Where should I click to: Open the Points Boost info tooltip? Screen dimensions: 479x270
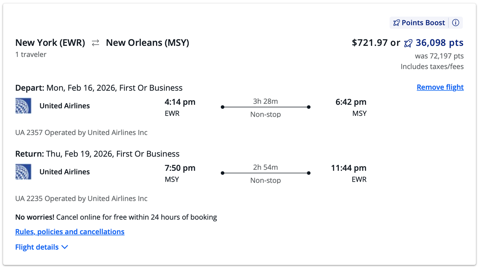[x=455, y=23]
